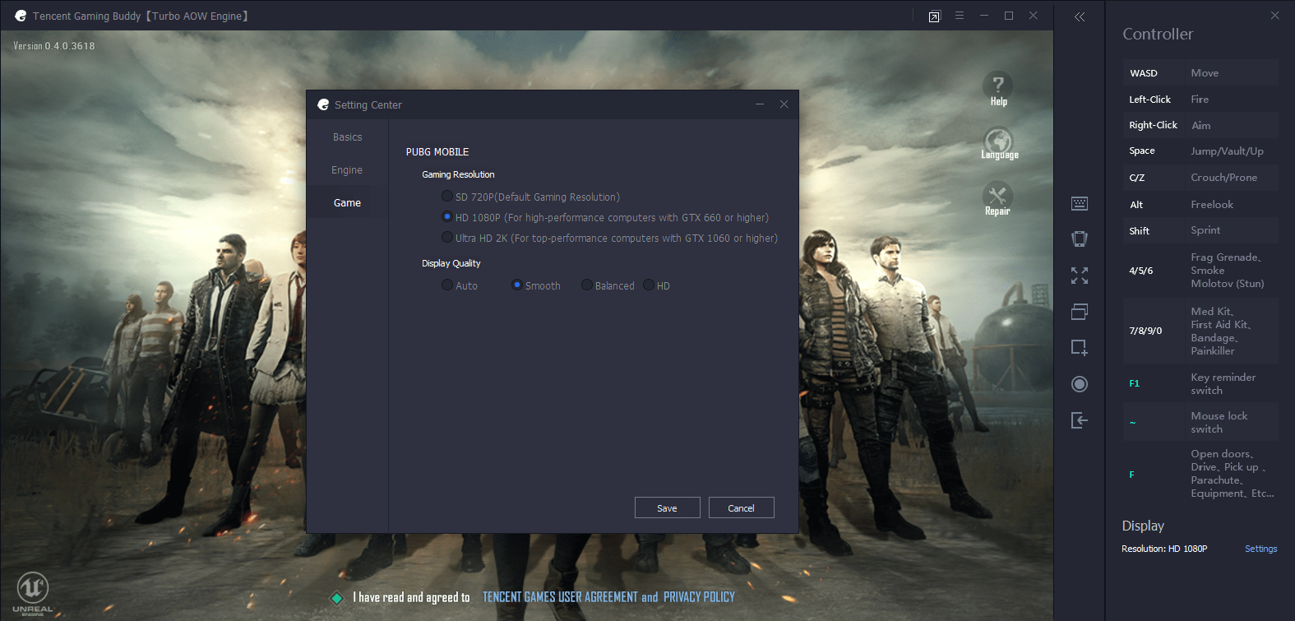Open the Tencent Games User Agreement link

pyautogui.click(x=560, y=597)
